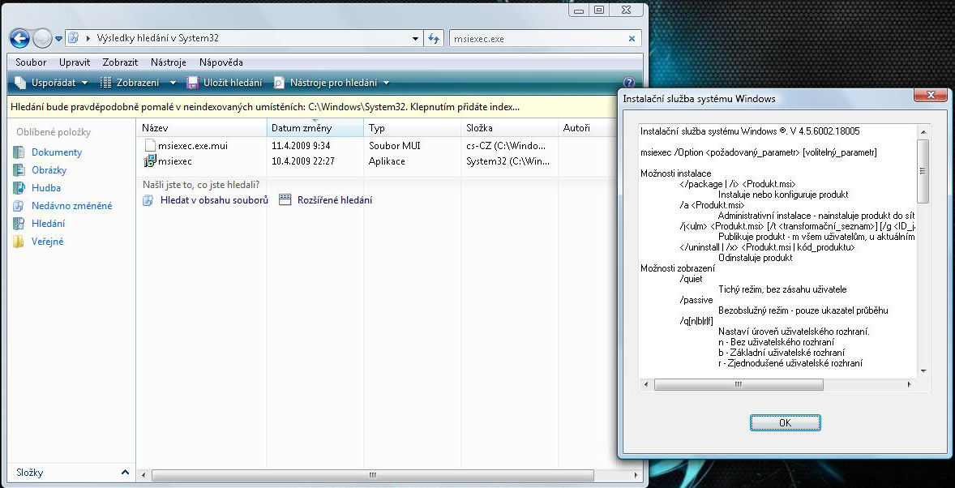Click the Soubor MUI type cell

[x=395, y=146]
